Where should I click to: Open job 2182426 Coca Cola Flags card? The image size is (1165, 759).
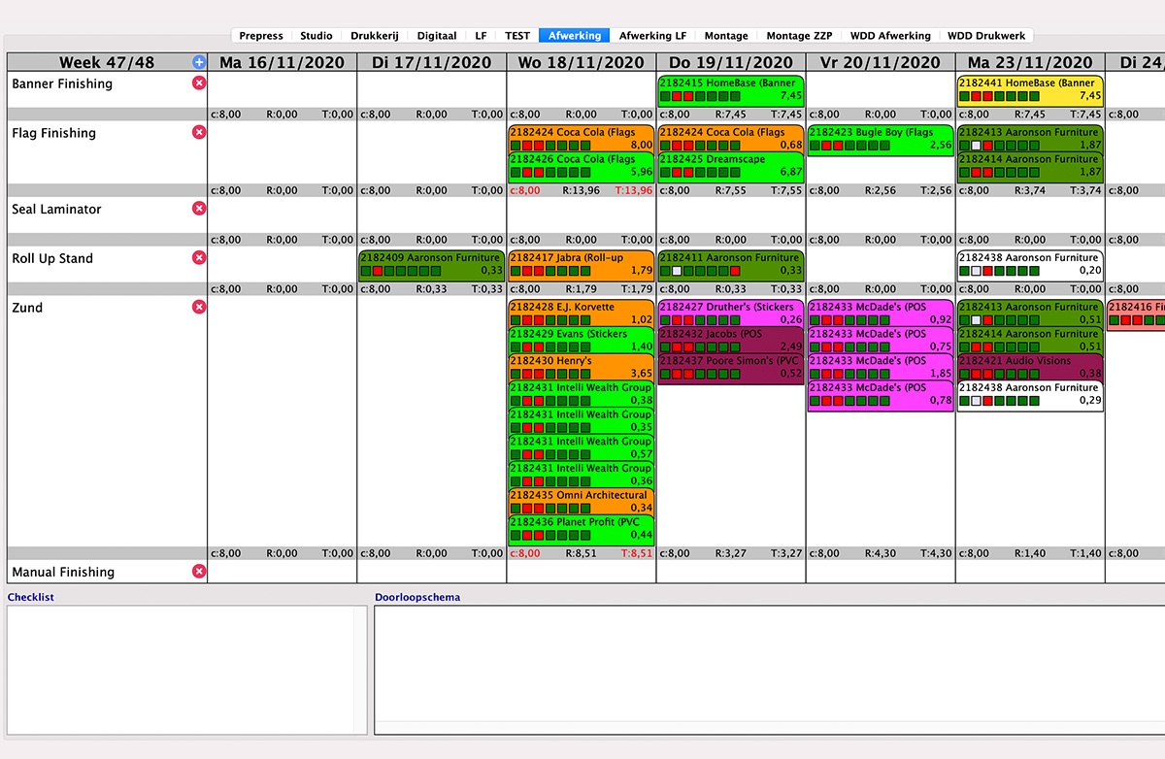[582, 166]
